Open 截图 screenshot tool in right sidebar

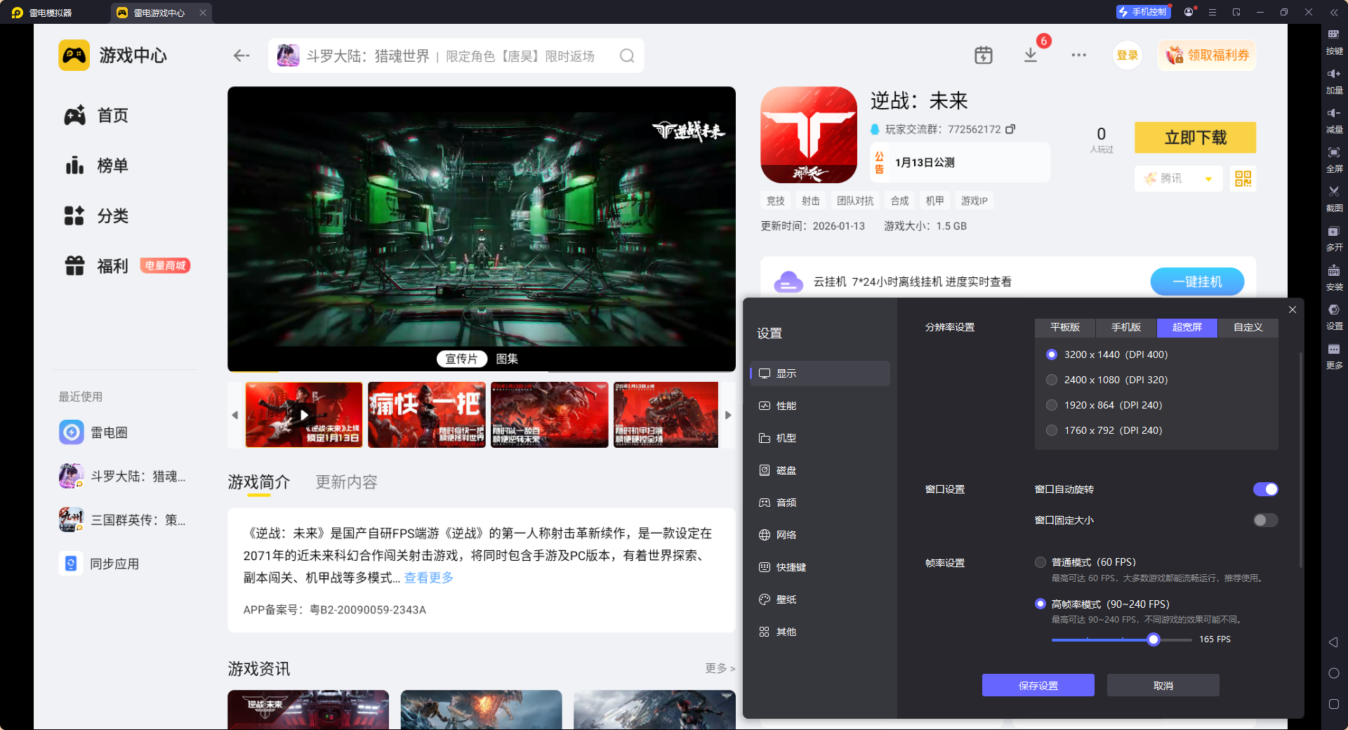1334,196
